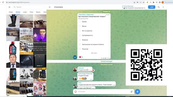Screen dimensions: 173x97
Task: Click the JOIN button
Action: 152,7
